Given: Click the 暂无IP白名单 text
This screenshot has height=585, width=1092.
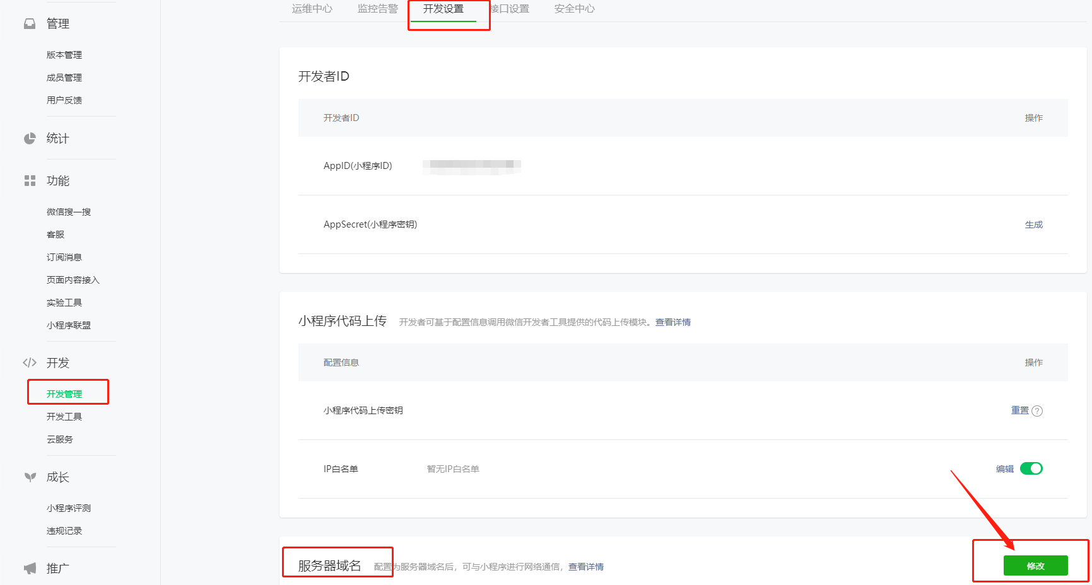Looking at the screenshot, I should coord(453,469).
